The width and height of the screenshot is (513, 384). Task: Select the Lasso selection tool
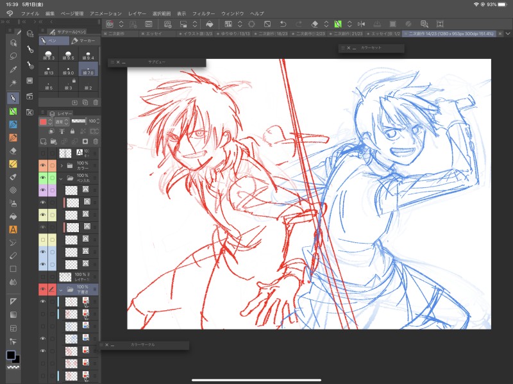coord(13,56)
